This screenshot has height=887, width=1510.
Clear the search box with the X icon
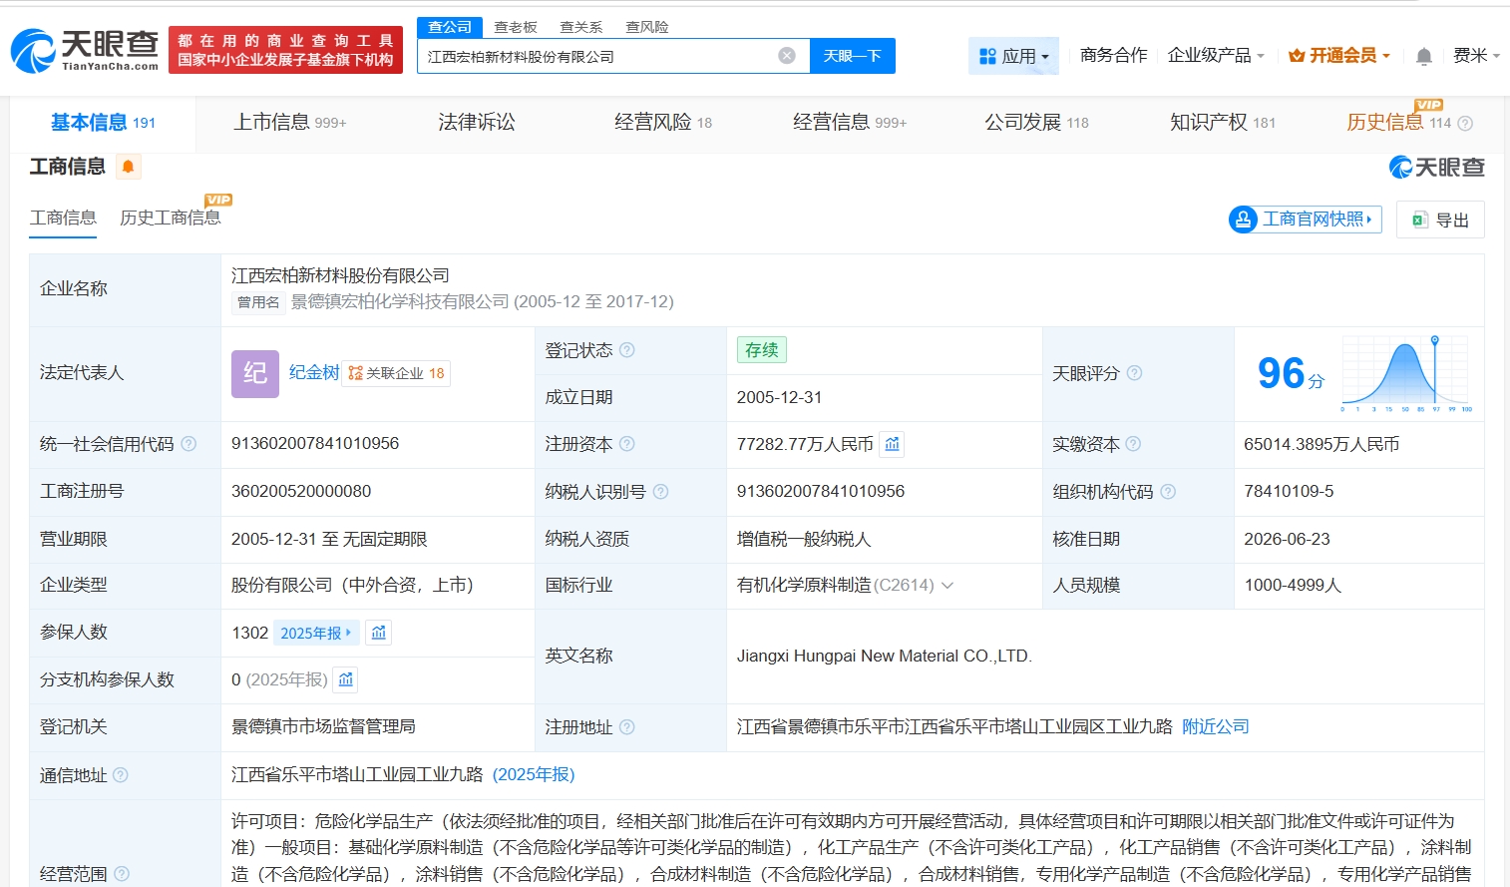[787, 56]
